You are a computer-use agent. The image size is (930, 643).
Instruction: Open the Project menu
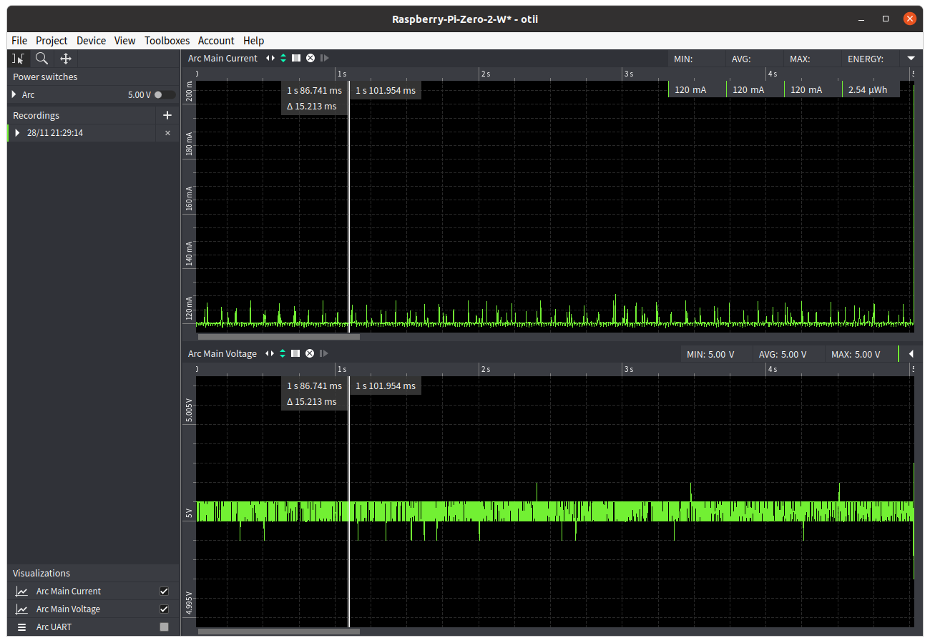(52, 41)
